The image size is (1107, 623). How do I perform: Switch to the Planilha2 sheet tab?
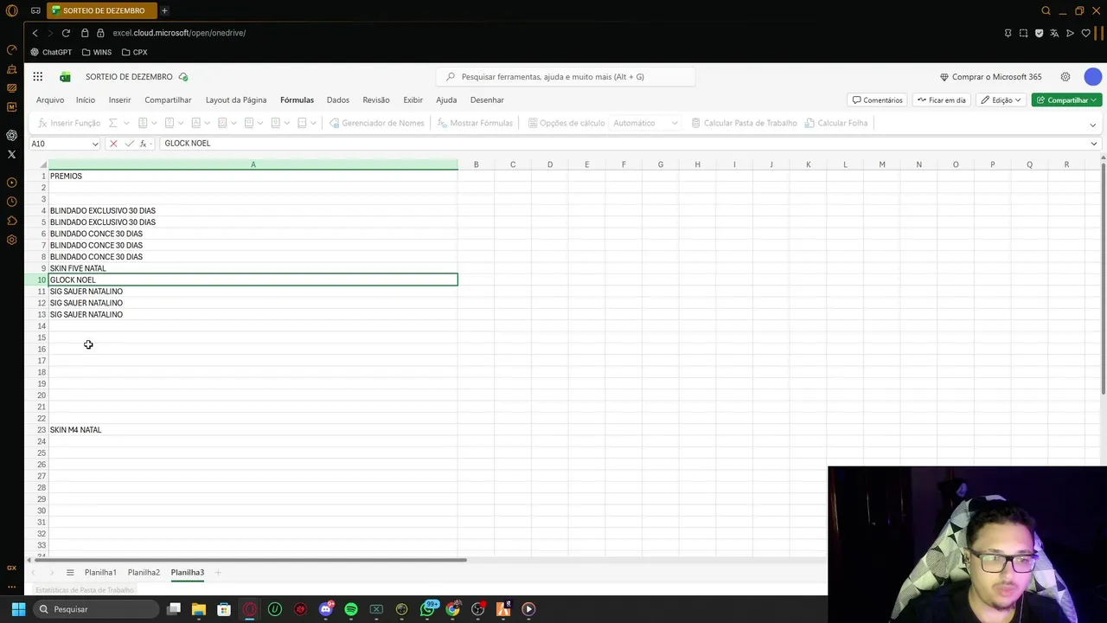point(144,573)
